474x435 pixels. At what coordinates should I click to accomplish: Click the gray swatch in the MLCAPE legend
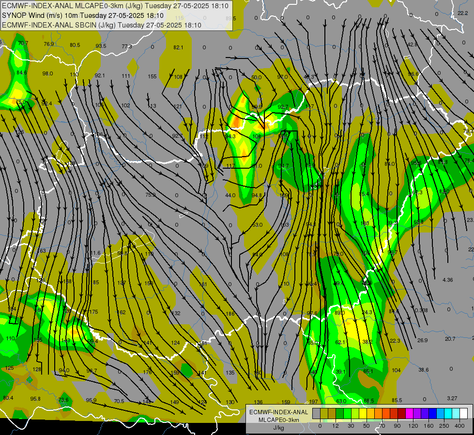pyautogui.click(x=317, y=413)
